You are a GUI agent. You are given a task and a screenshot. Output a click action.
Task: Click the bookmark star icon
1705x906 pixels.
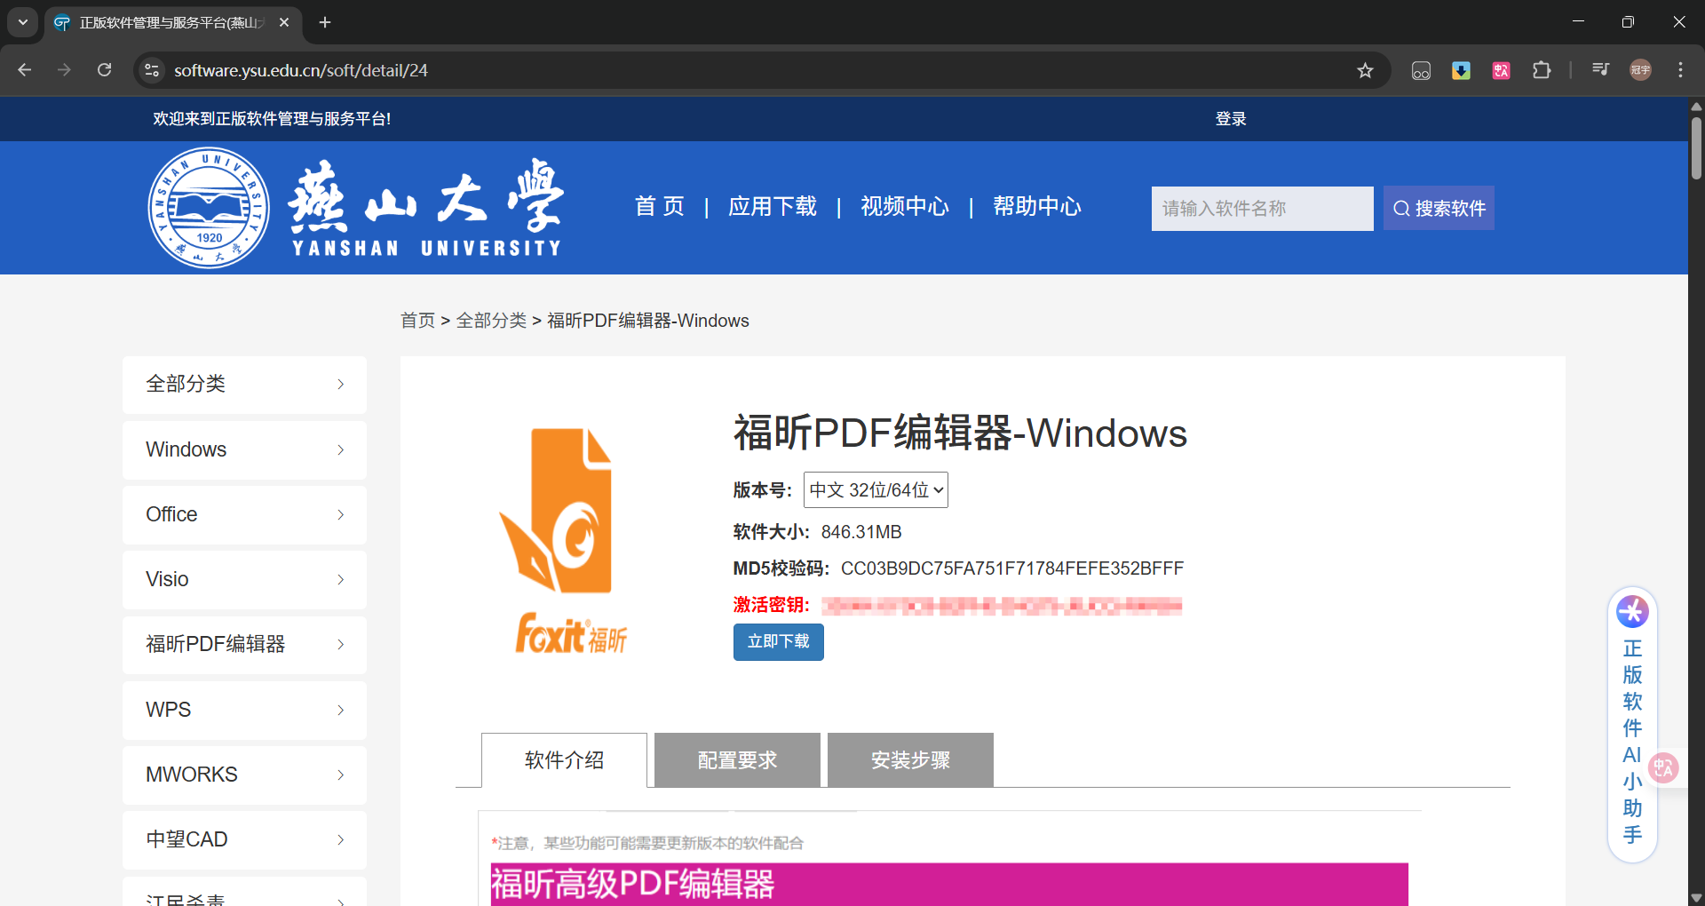(x=1366, y=70)
